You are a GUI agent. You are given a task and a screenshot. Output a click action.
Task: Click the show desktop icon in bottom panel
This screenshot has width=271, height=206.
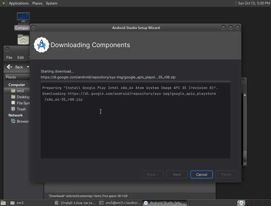point(3,203)
